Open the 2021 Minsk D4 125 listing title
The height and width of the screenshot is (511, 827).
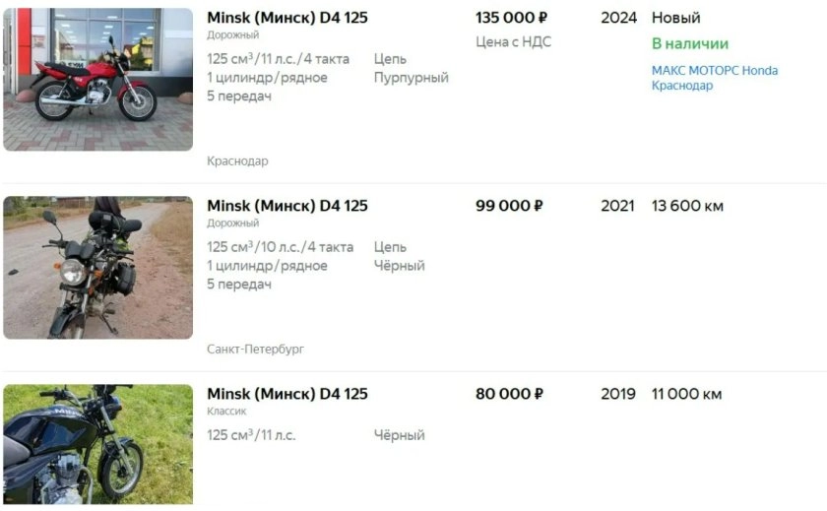tap(286, 206)
